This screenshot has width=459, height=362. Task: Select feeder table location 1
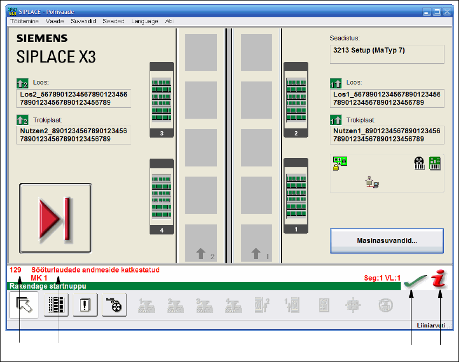[x=296, y=196]
